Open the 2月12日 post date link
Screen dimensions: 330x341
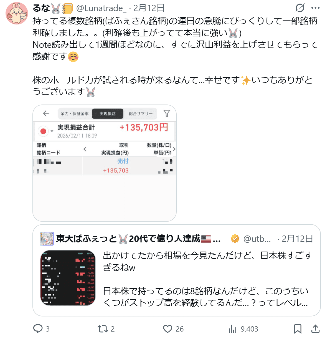click(149, 8)
